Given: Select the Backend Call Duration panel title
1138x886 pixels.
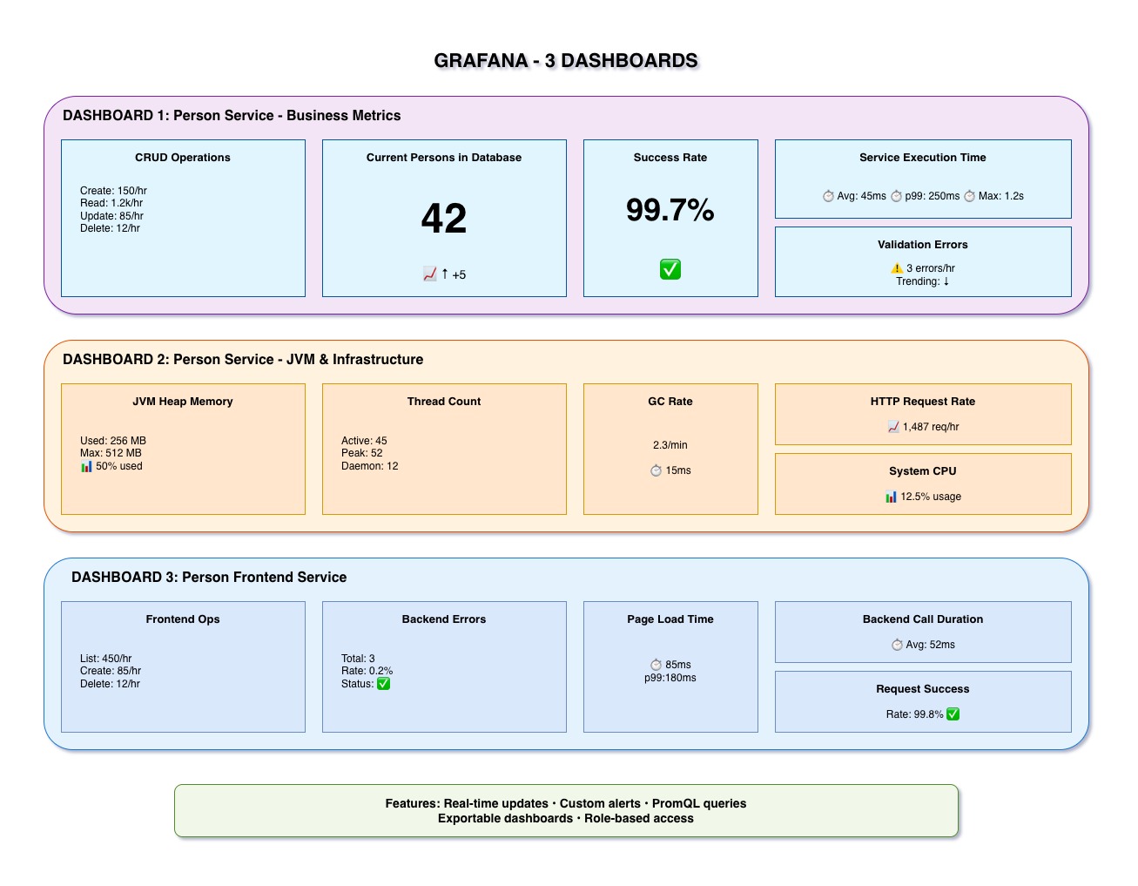Looking at the screenshot, I should pos(923,619).
